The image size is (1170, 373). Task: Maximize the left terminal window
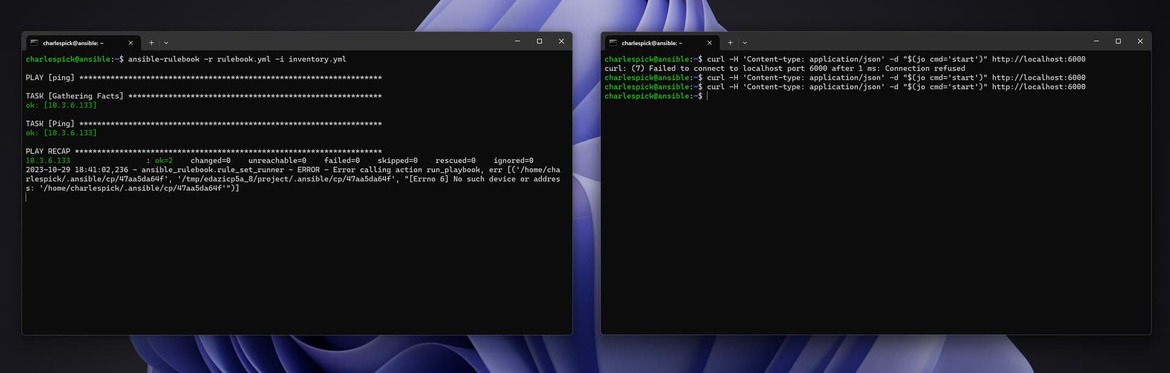(539, 41)
